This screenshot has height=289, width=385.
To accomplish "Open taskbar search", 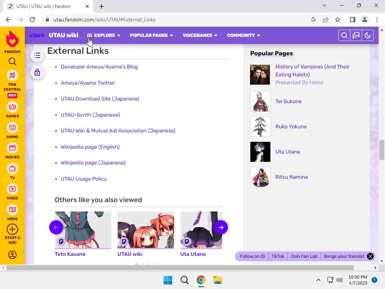I will pyautogui.click(x=184, y=280).
